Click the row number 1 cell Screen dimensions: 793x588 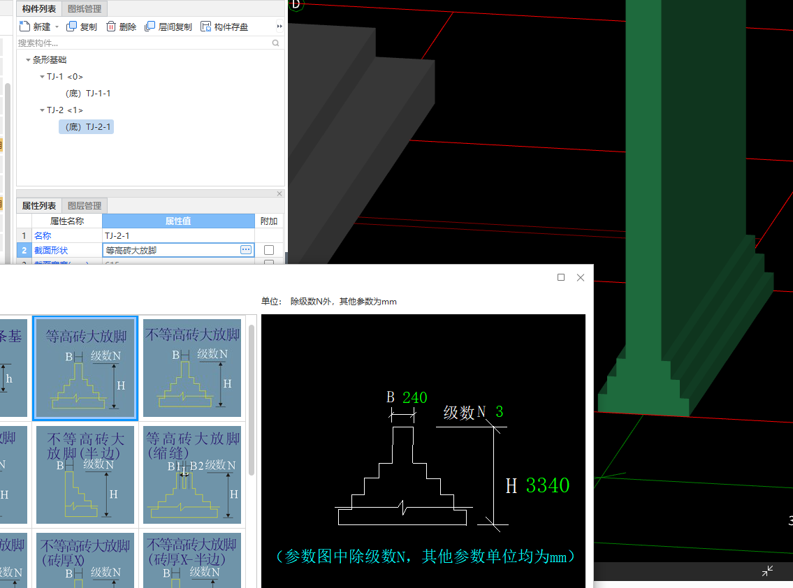point(24,235)
